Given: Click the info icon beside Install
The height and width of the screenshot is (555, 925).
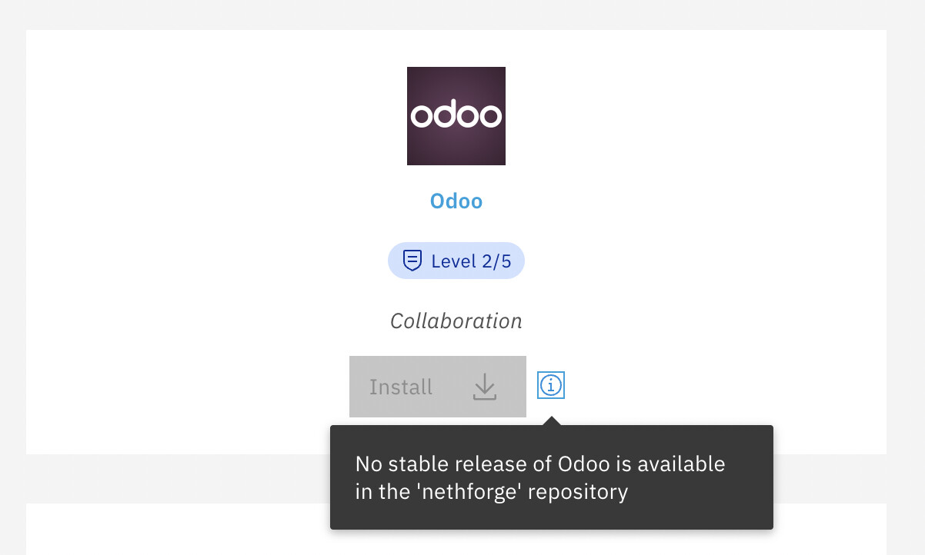Looking at the screenshot, I should (x=551, y=385).
